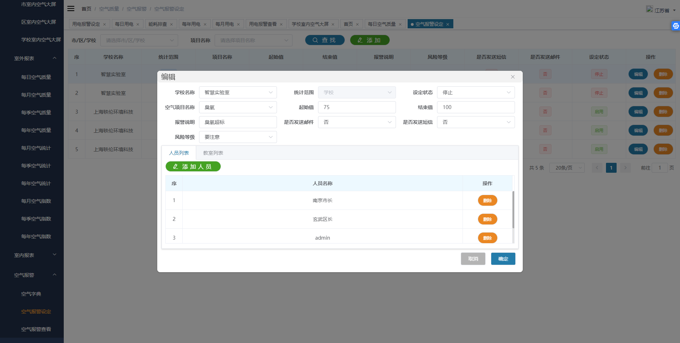Open the 空气项目名称 dropdown showing 臭氧
This screenshot has height=343, width=680.
238,107
